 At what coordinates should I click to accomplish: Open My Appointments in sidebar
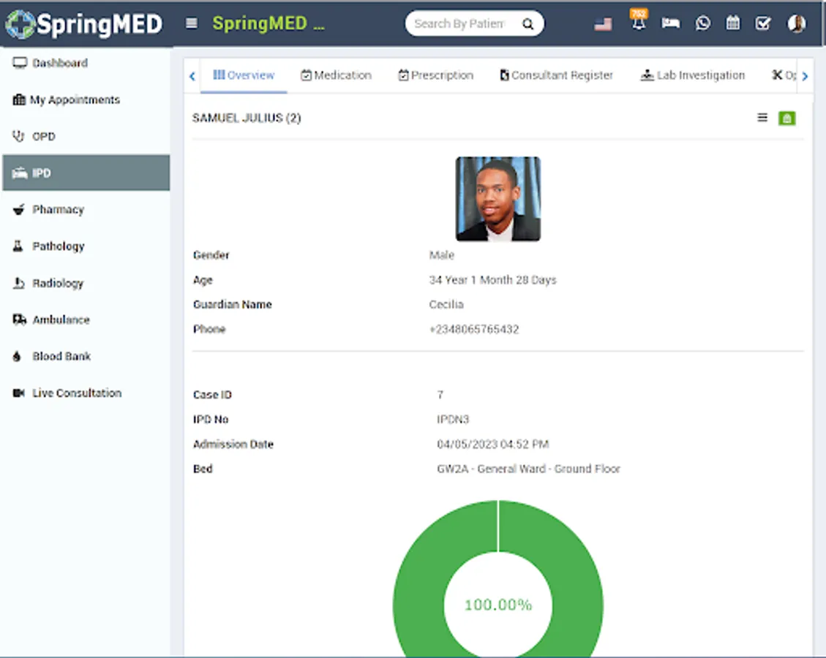(86, 99)
